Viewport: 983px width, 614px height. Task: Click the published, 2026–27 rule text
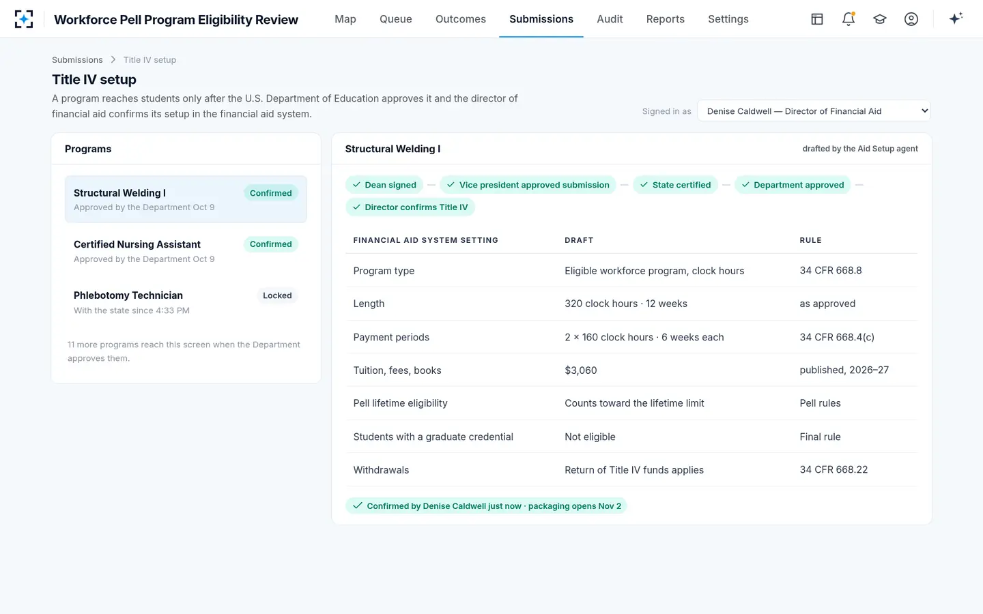point(844,370)
